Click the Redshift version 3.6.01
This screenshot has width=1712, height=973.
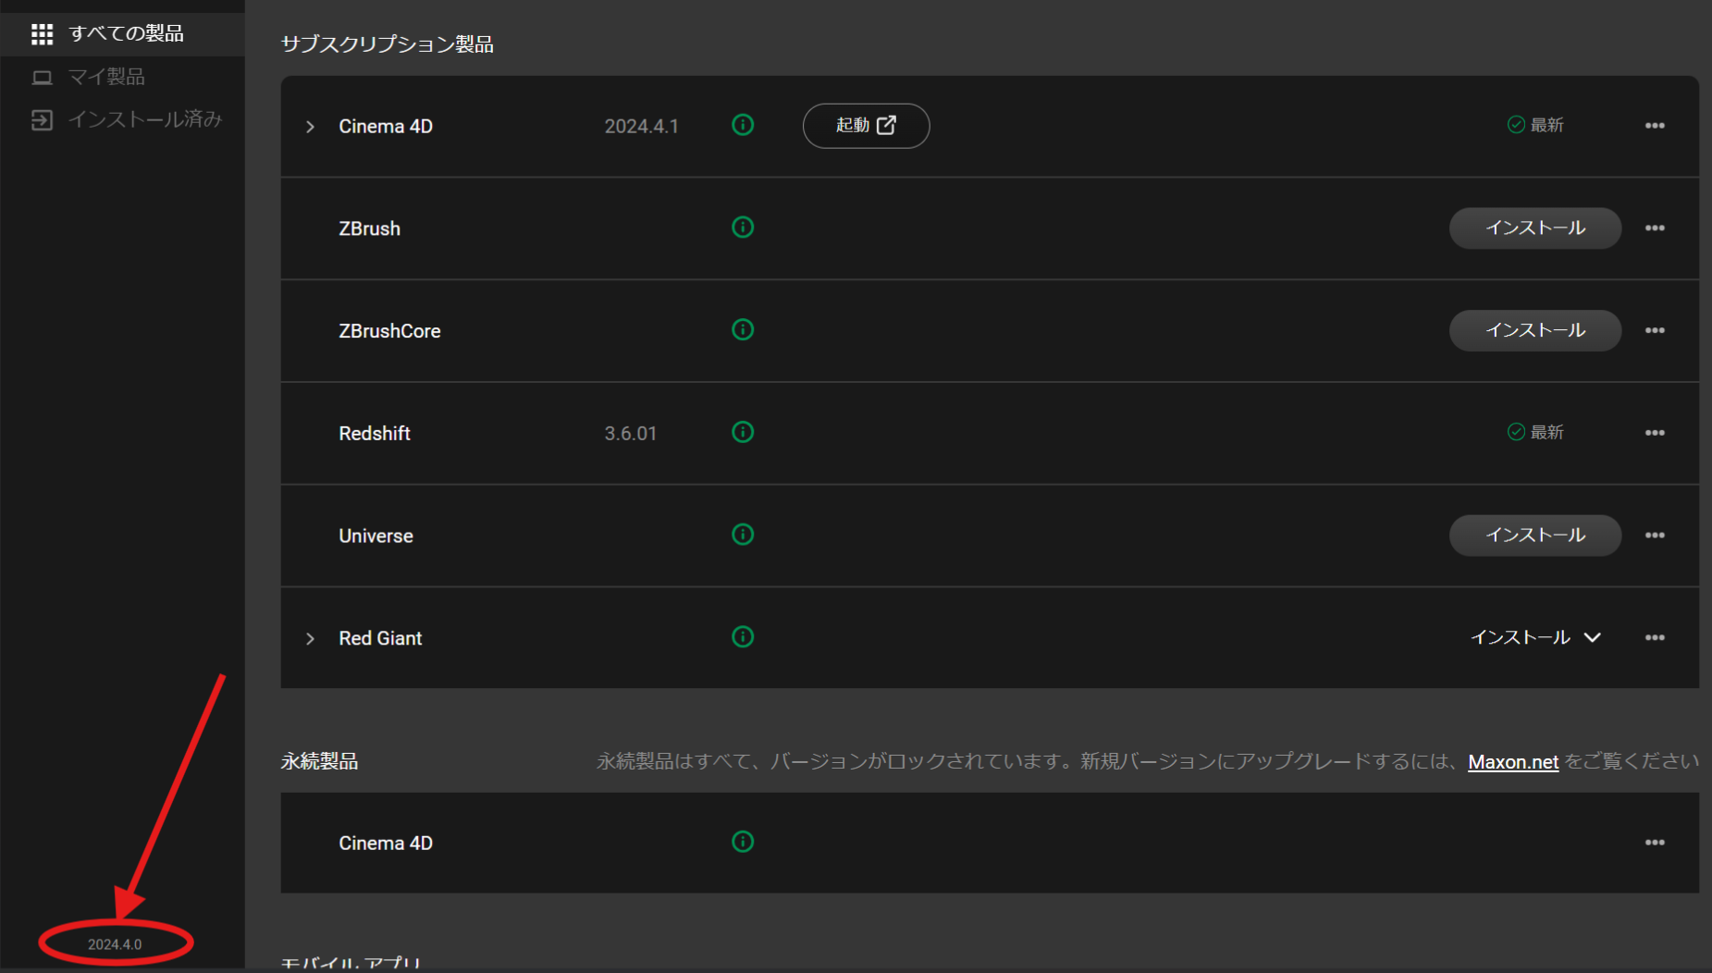tap(631, 434)
